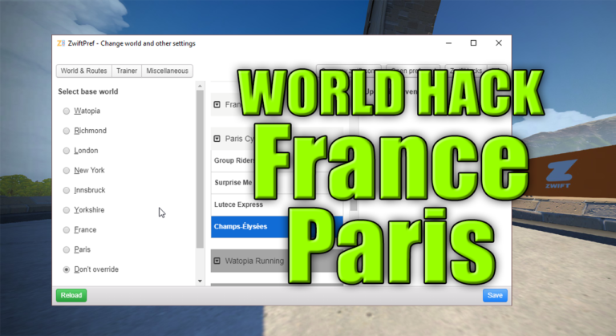Image resolution: width=616 pixels, height=336 pixels.
Task: Minimize the ZwiftPref window
Action: click(x=448, y=43)
